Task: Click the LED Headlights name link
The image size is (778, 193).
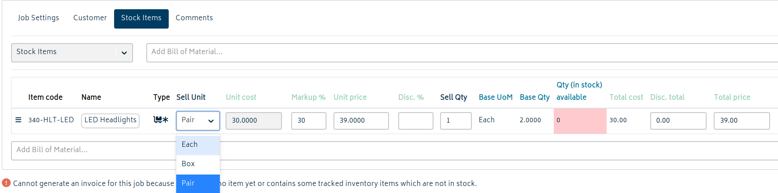Action: click(110, 120)
